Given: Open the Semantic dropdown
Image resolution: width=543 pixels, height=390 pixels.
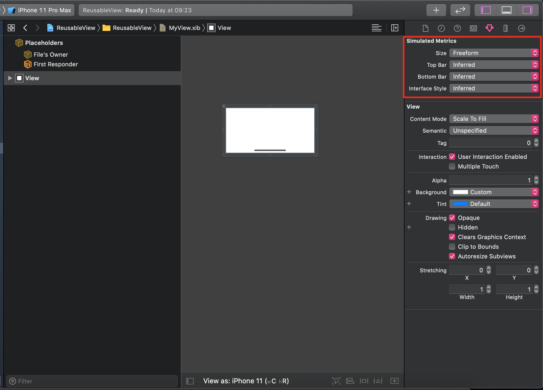Looking at the screenshot, I should coord(494,131).
